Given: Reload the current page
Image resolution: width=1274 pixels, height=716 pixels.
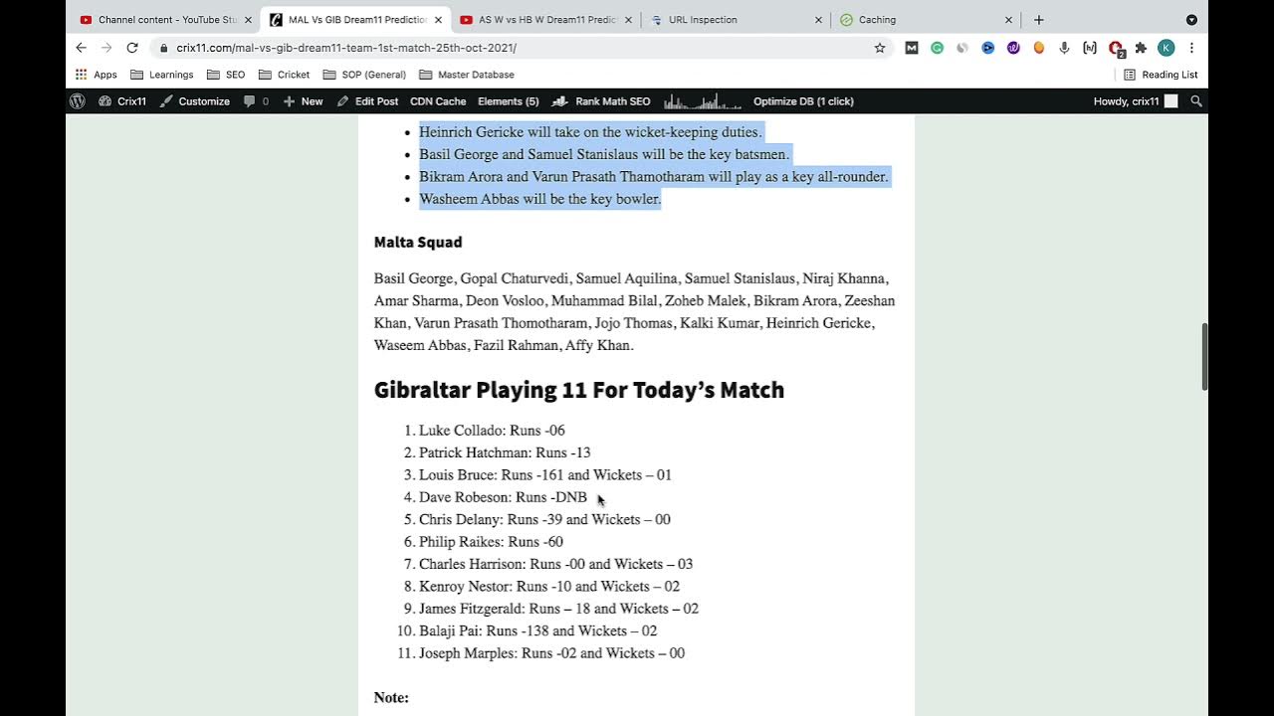Looking at the screenshot, I should pyautogui.click(x=131, y=48).
